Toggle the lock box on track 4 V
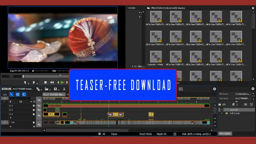 pyautogui.click(x=34, y=114)
